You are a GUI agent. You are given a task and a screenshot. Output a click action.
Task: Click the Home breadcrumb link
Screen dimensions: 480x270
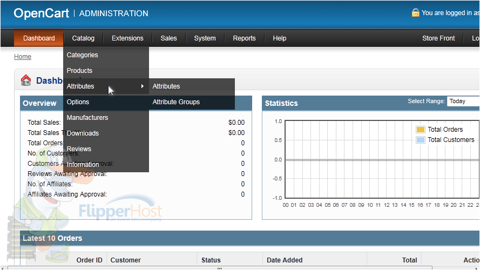click(x=23, y=57)
